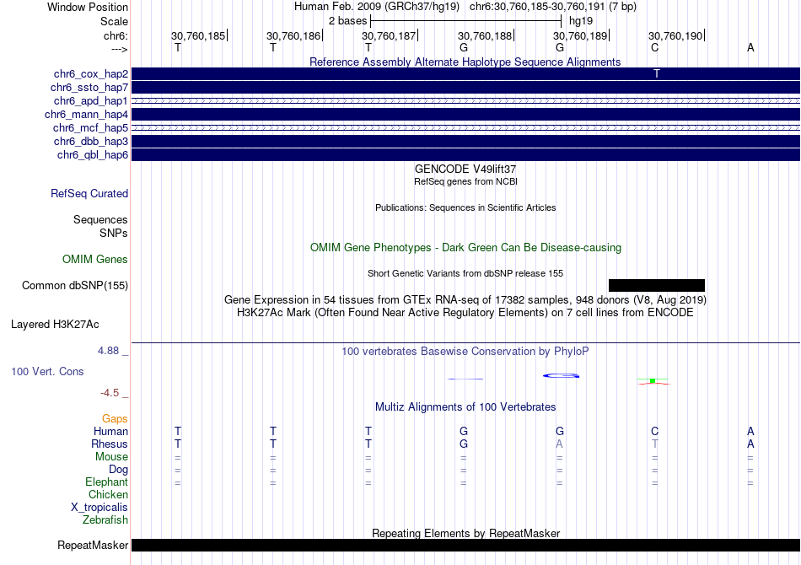Click the X_tropicalis alignment row label
This screenshot has height=565, width=801.
click(99, 508)
